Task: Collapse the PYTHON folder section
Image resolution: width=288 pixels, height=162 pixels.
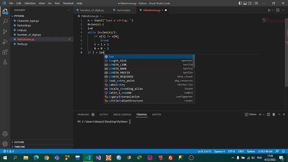Action: (42, 16)
